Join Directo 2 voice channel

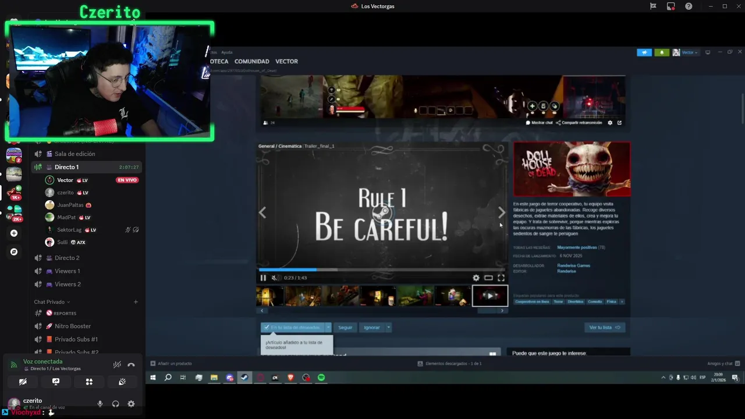86,258
